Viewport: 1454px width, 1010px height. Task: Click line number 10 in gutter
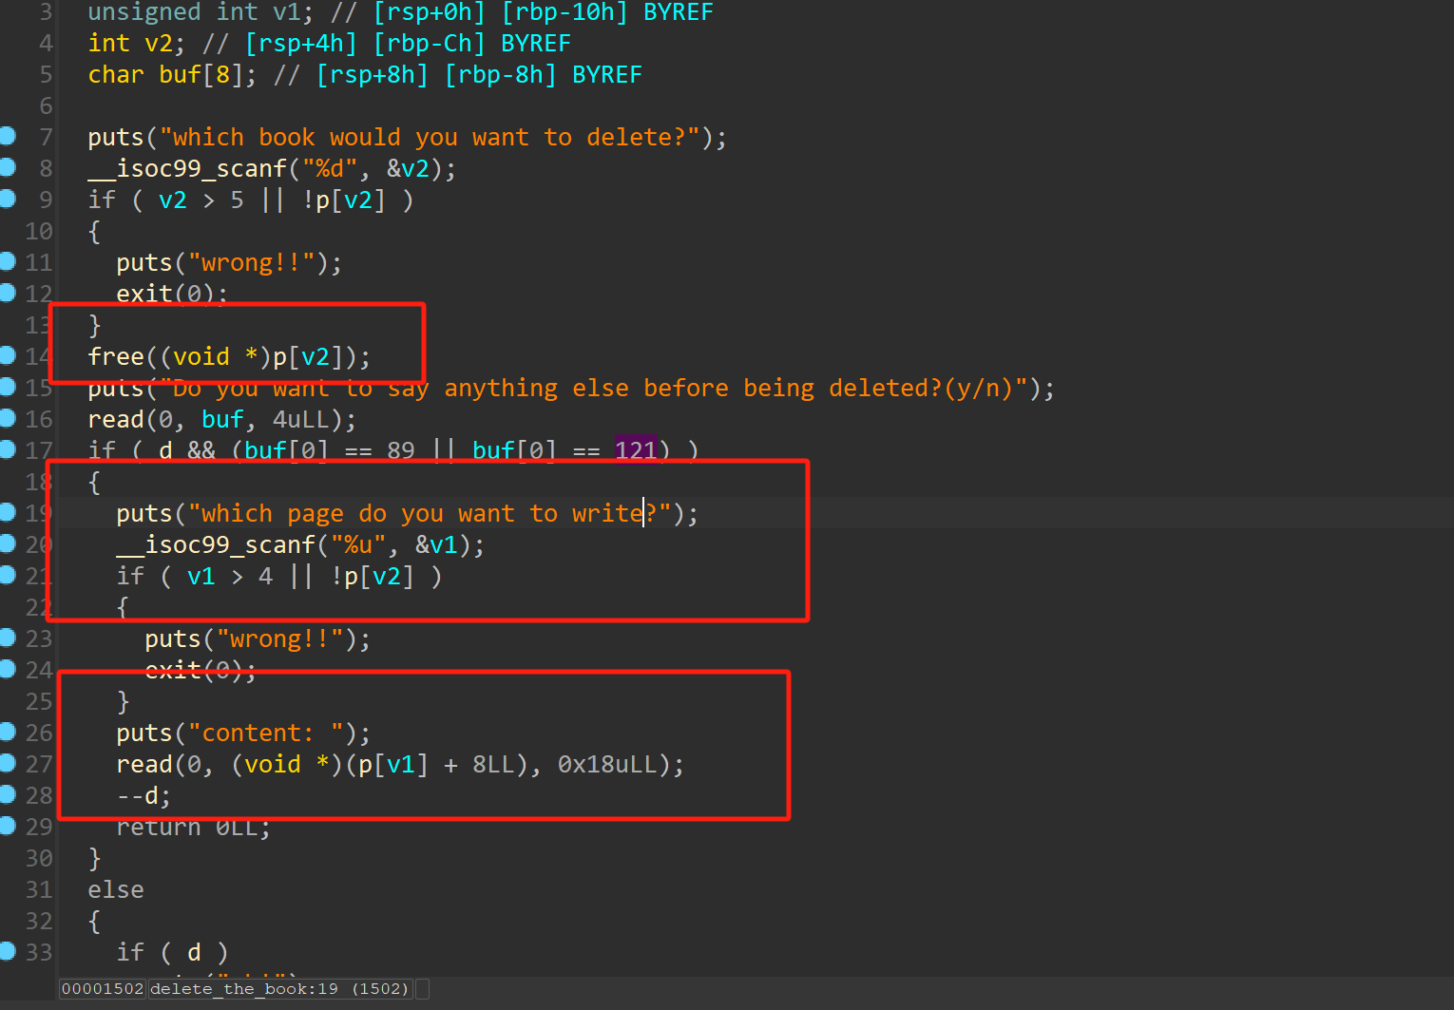[39, 232]
